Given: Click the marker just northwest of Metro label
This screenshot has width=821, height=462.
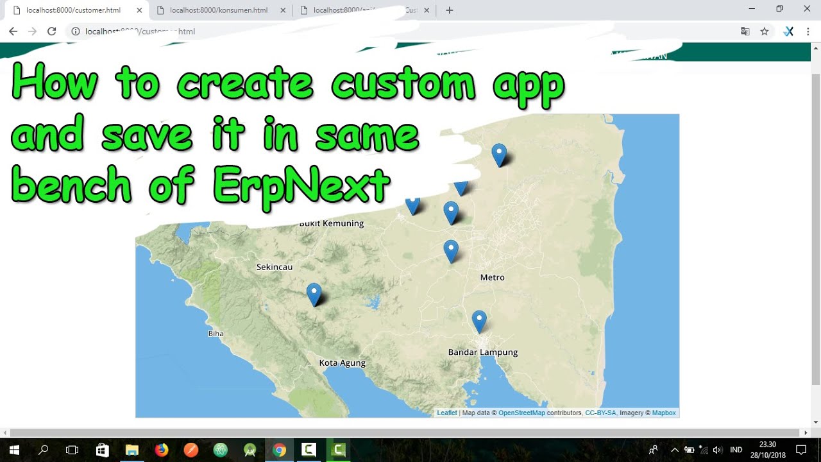Looking at the screenshot, I should pyautogui.click(x=451, y=252).
